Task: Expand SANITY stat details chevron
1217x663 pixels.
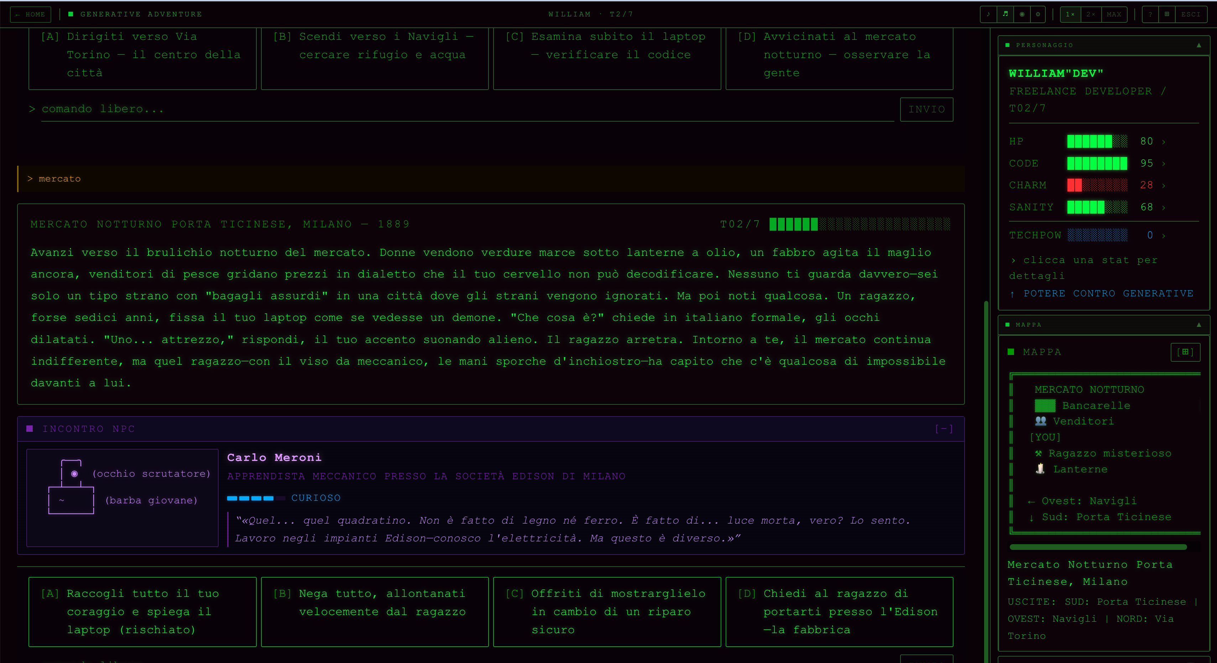Action: tap(1163, 207)
